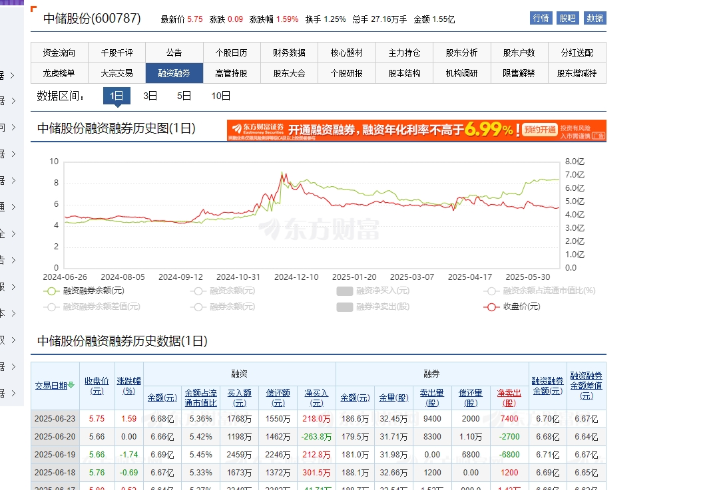Open the 千股千评 tab
The image size is (723, 490).
(117, 53)
